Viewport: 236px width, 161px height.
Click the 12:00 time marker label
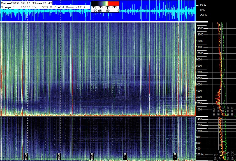point(175,156)
